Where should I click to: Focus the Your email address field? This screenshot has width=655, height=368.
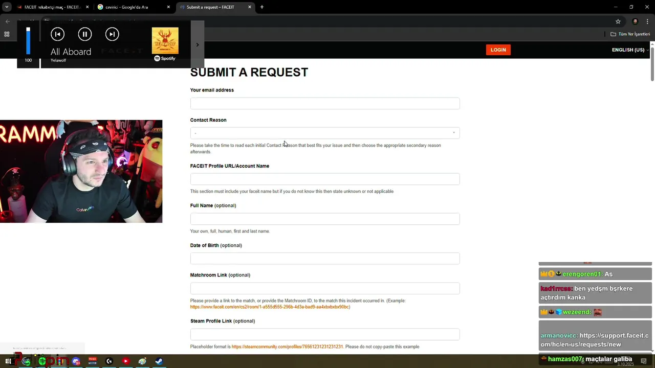(x=325, y=103)
